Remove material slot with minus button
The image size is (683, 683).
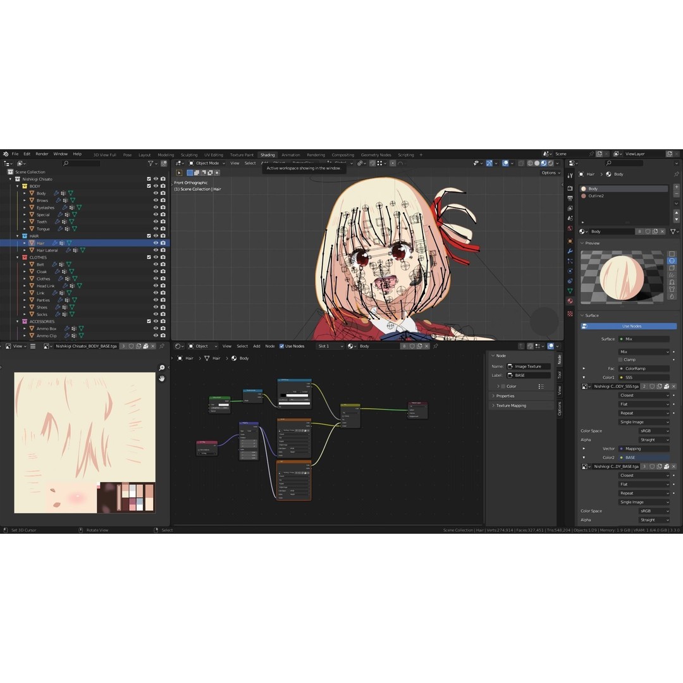676,194
